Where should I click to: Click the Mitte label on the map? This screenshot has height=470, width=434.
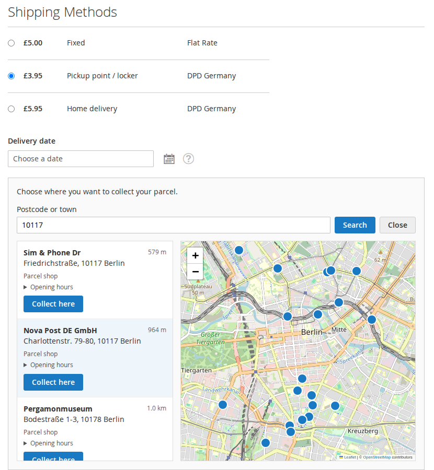click(x=339, y=330)
